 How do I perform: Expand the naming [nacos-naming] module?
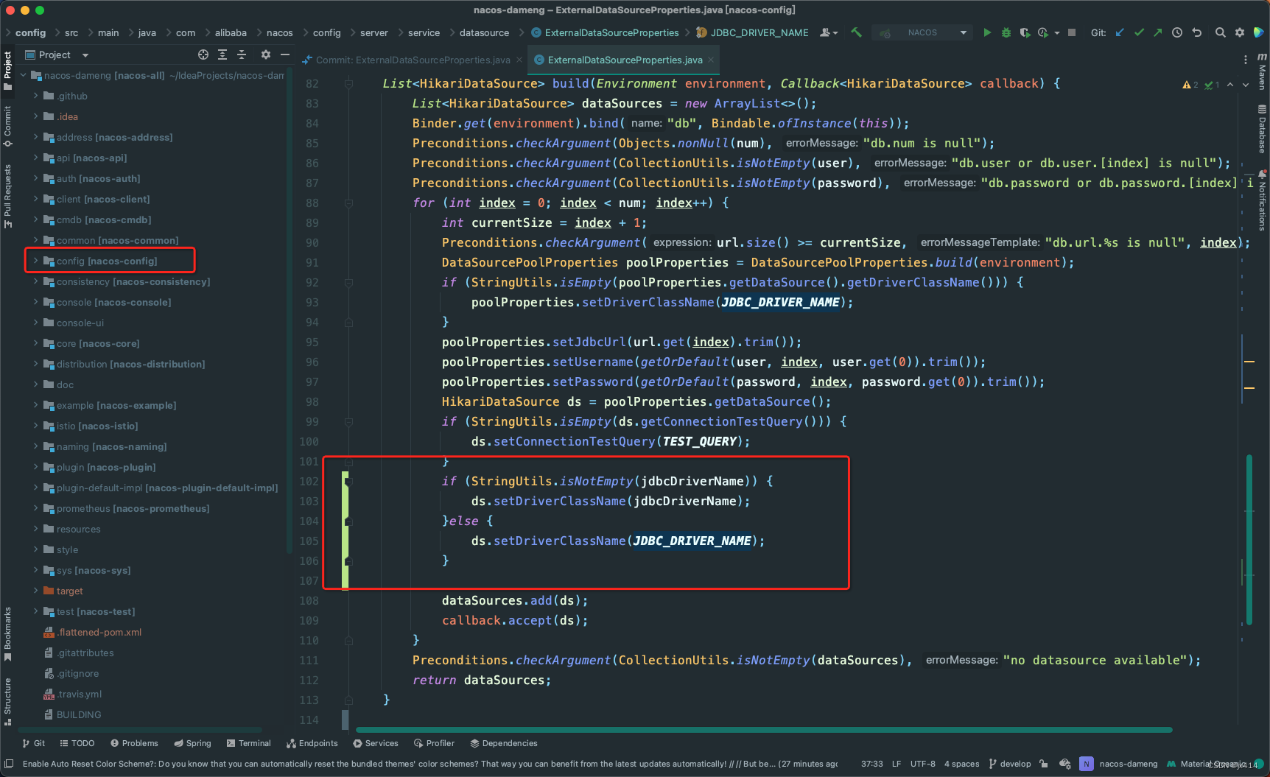click(35, 446)
